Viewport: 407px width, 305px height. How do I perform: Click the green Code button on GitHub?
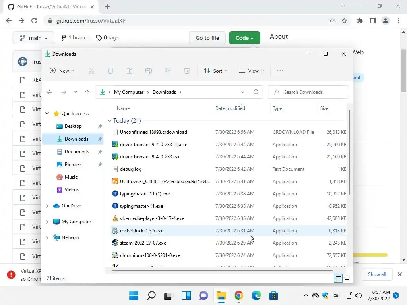[244, 38]
